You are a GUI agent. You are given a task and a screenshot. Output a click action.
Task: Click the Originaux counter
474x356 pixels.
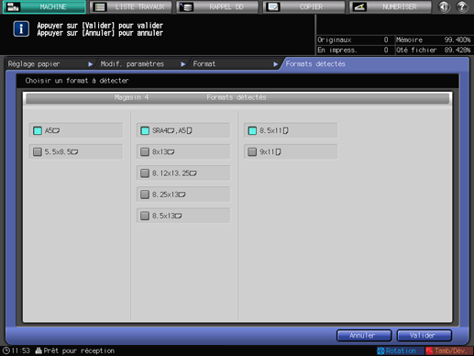(x=353, y=39)
